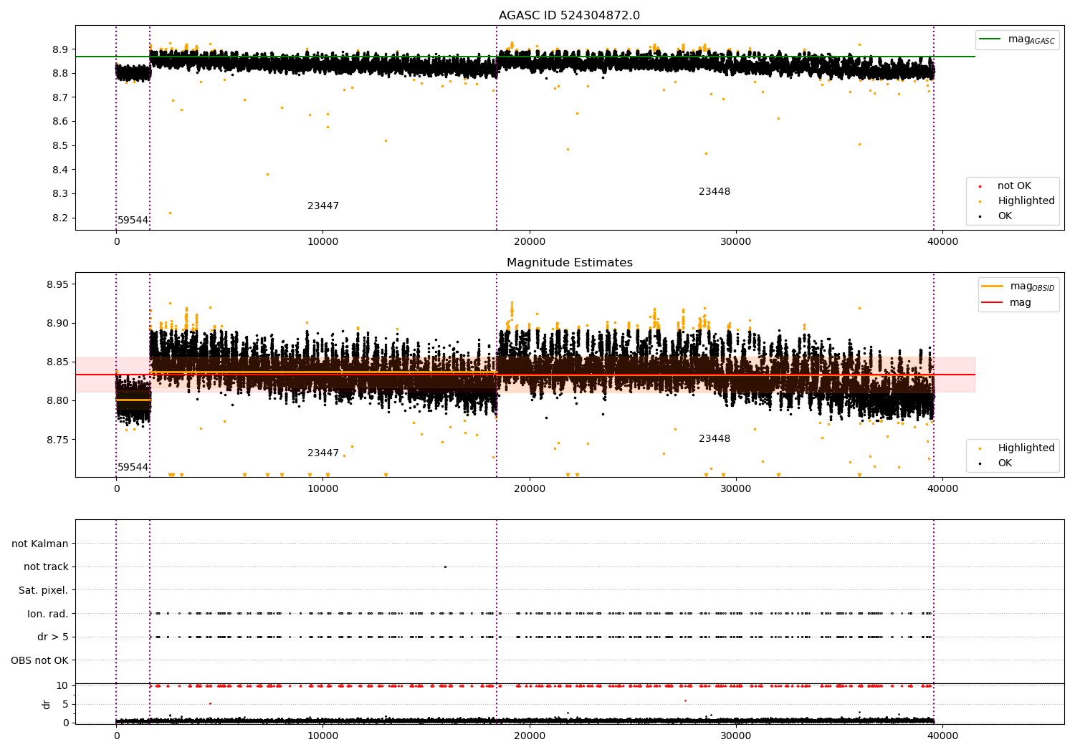1075x752 pixels.
Task: Click the "8.7" y-axis tick label
Action: 61,97
